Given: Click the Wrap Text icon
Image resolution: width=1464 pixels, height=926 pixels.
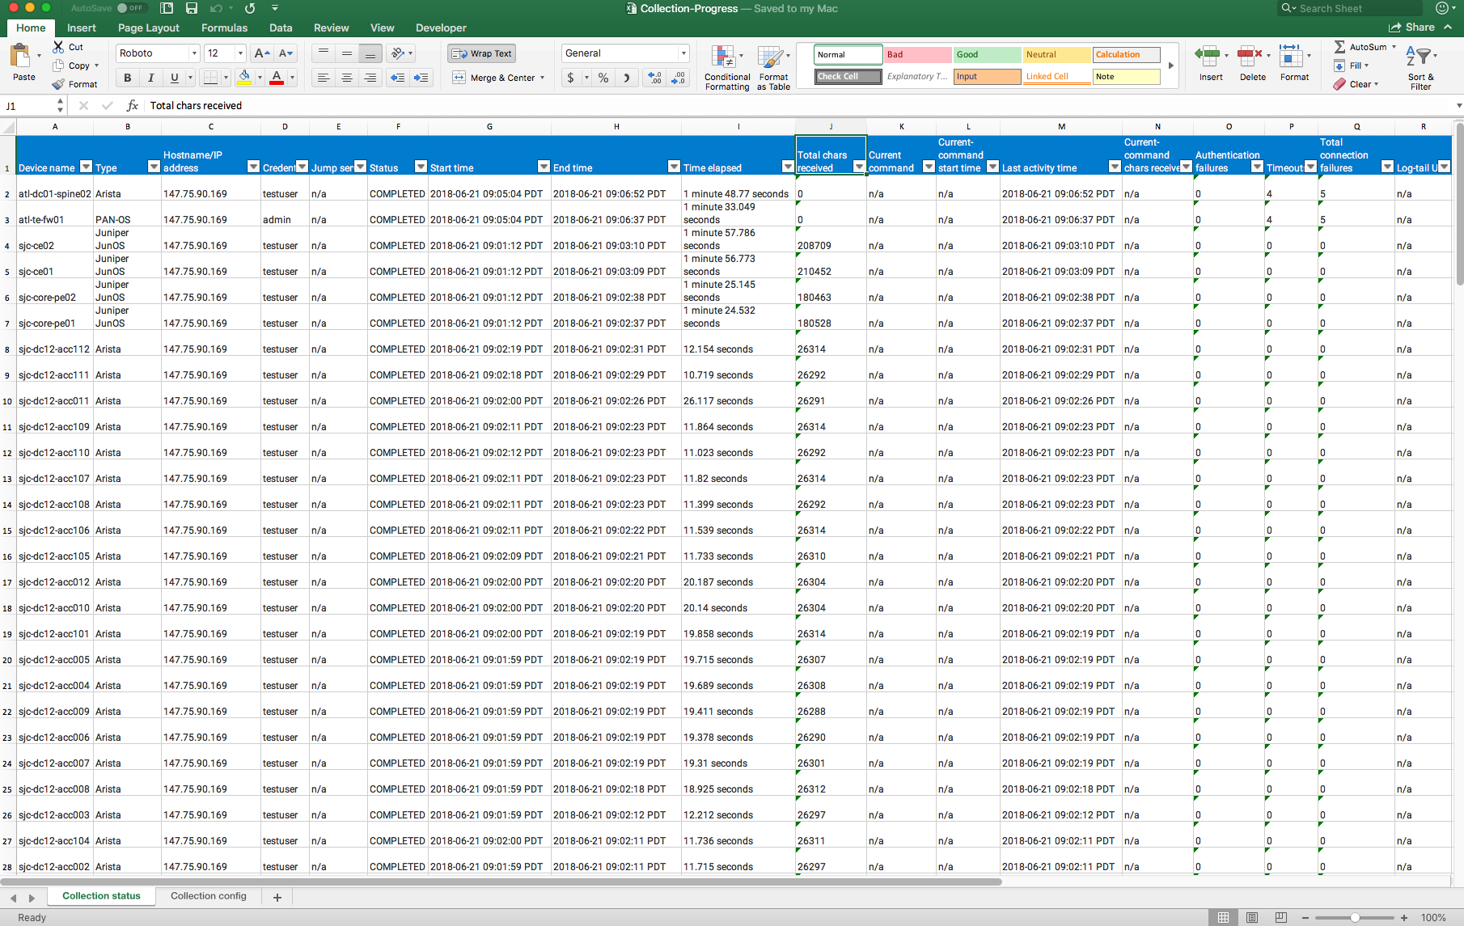Looking at the screenshot, I should (481, 53).
